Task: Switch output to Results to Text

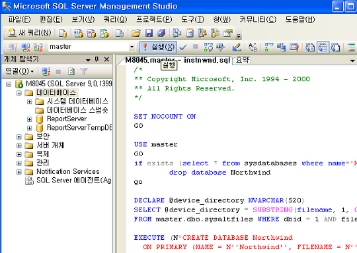Action: coord(310,47)
